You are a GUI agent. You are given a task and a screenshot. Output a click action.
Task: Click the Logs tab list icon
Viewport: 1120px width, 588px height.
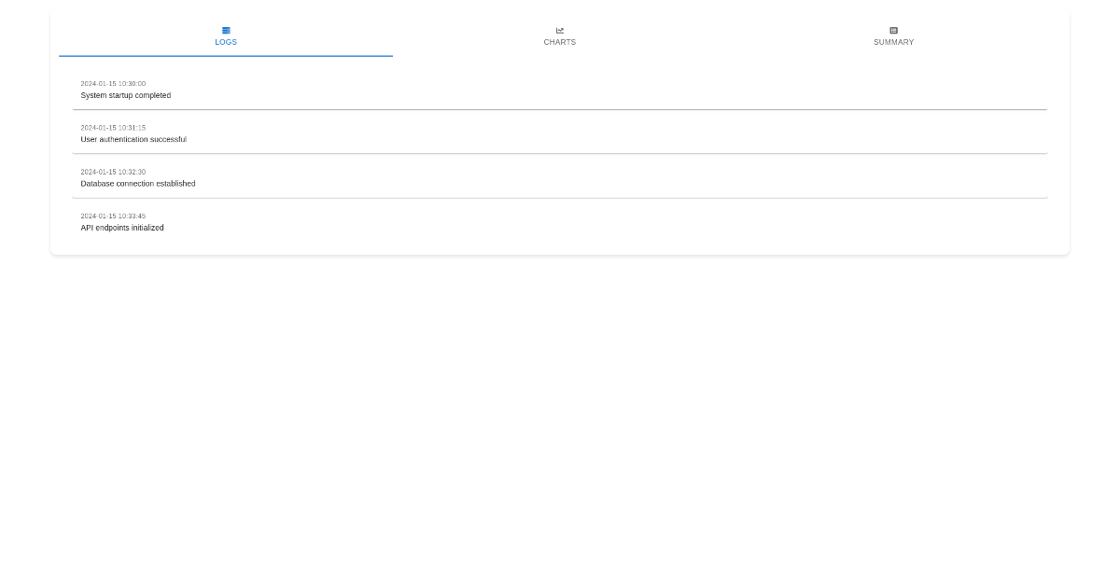tap(226, 31)
